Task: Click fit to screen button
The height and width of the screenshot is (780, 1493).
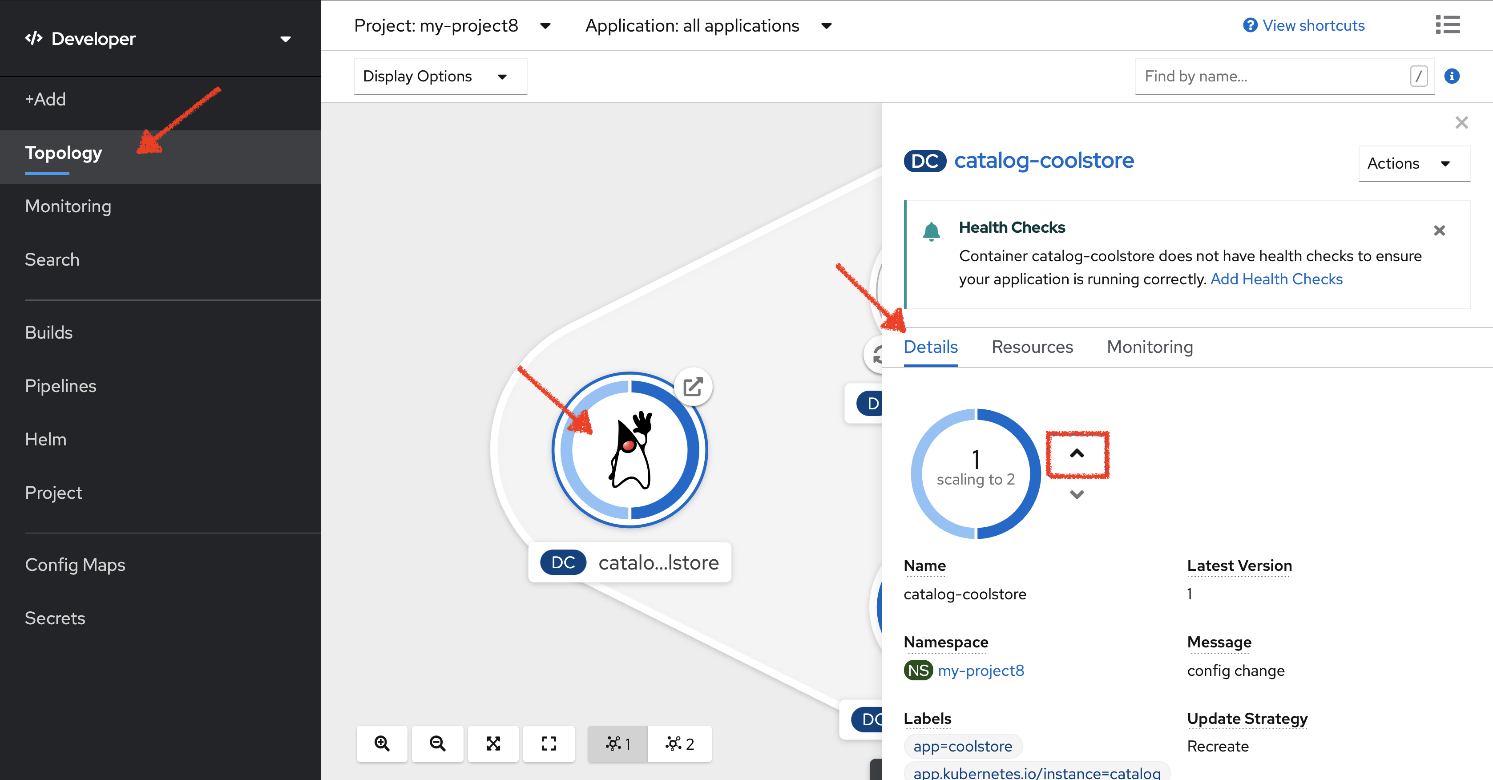Action: (493, 744)
